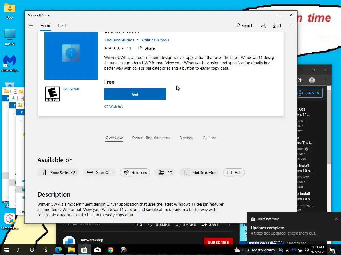Screen dimensions: 341x255
Task: Open the browser's three-dot settings menu
Action: point(324,80)
